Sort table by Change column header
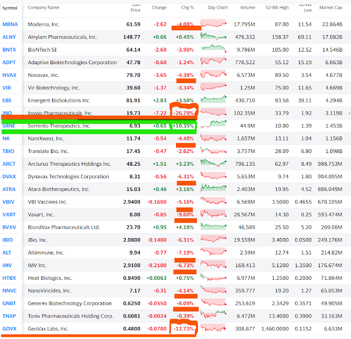Viewport: 351px width, 339px height. pyautogui.click(x=159, y=7)
